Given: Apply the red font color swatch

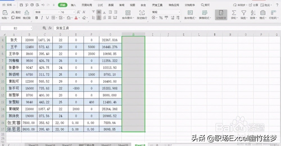Looking at the screenshot, I should coord(76,18).
